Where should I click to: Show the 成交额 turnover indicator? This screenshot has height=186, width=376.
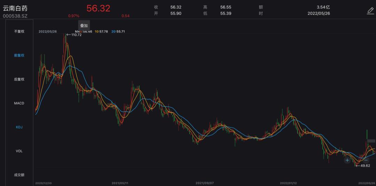pyautogui.click(x=19, y=175)
